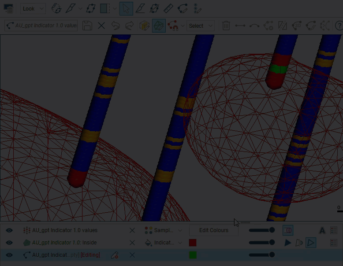Click the yellow 3D box icon

pyautogui.click(x=144, y=26)
